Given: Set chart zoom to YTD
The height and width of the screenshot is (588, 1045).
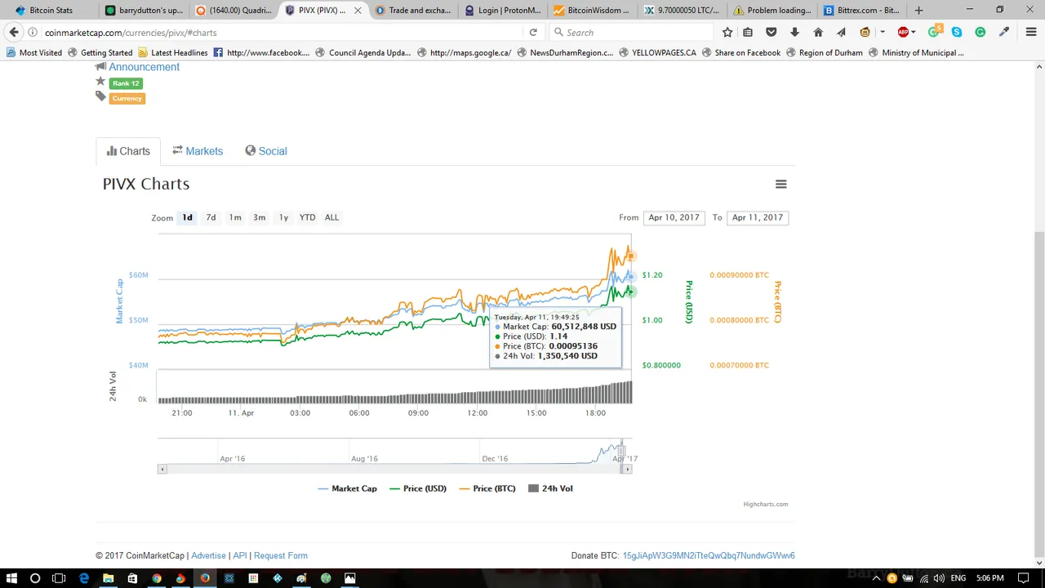Looking at the screenshot, I should click(x=307, y=217).
